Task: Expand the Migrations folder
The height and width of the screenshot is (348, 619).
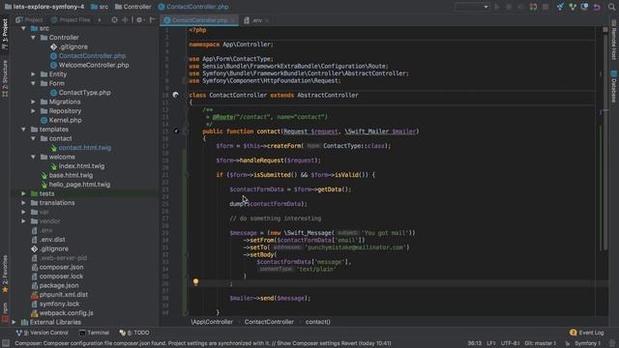Action: (33, 101)
